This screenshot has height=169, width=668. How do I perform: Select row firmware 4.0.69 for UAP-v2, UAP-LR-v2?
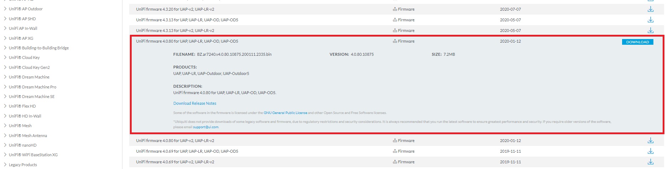coord(396,162)
